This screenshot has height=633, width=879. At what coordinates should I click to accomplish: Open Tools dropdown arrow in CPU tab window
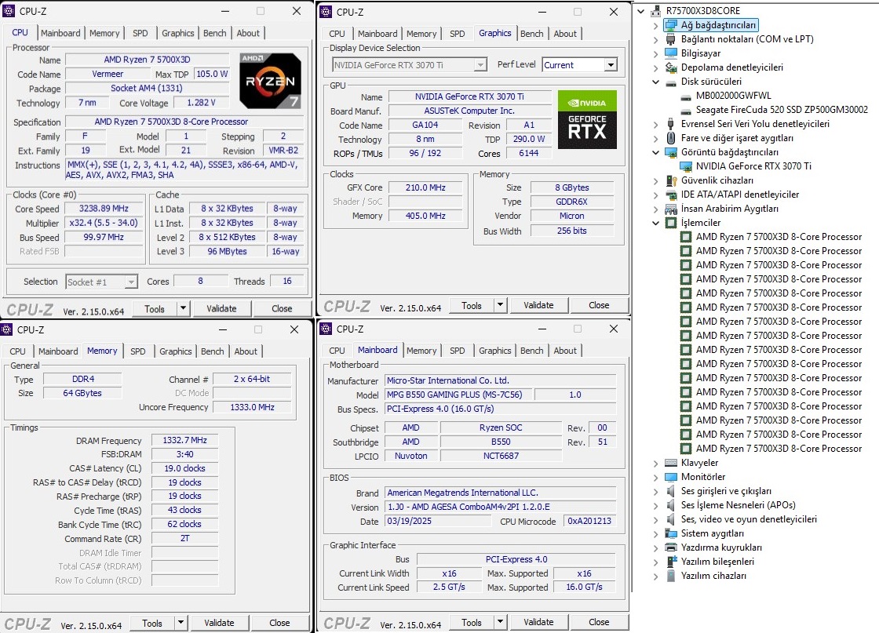pyautogui.click(x=183, y=308)
